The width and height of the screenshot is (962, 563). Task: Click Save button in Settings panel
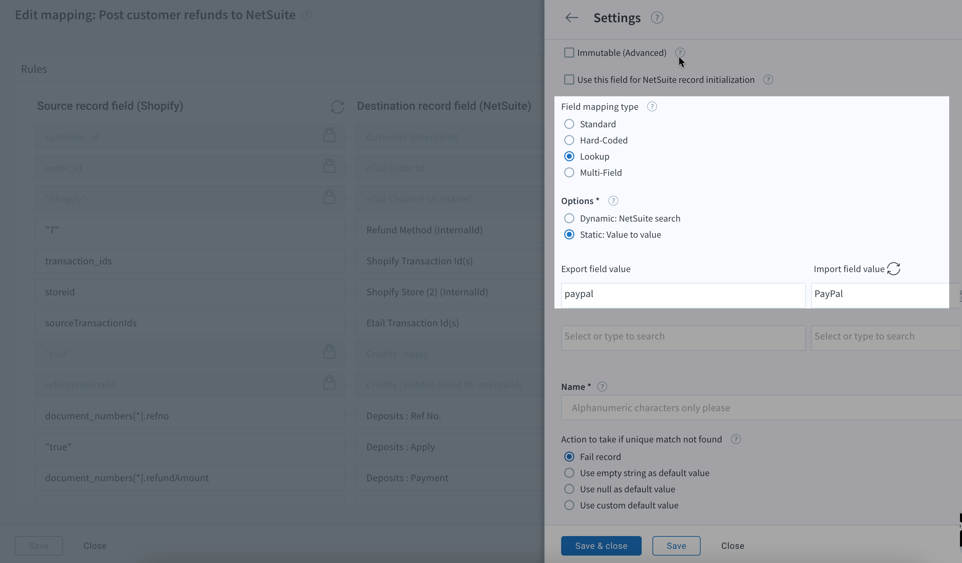[676, 546]
